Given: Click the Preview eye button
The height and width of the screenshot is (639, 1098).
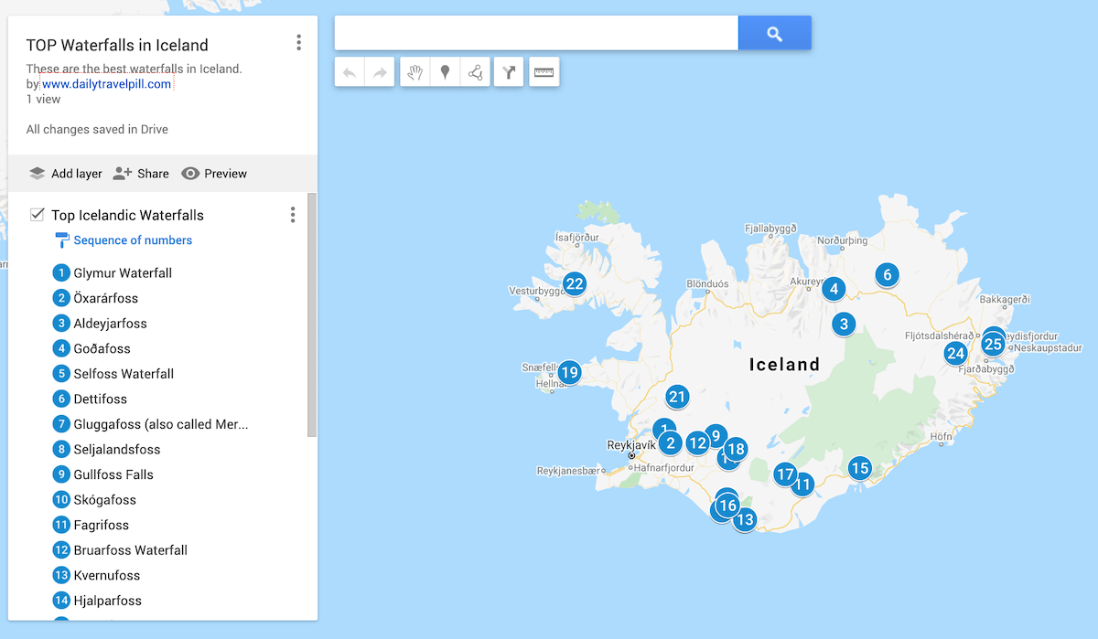Looking at the screenshot, I should click(x=214, y=174).
